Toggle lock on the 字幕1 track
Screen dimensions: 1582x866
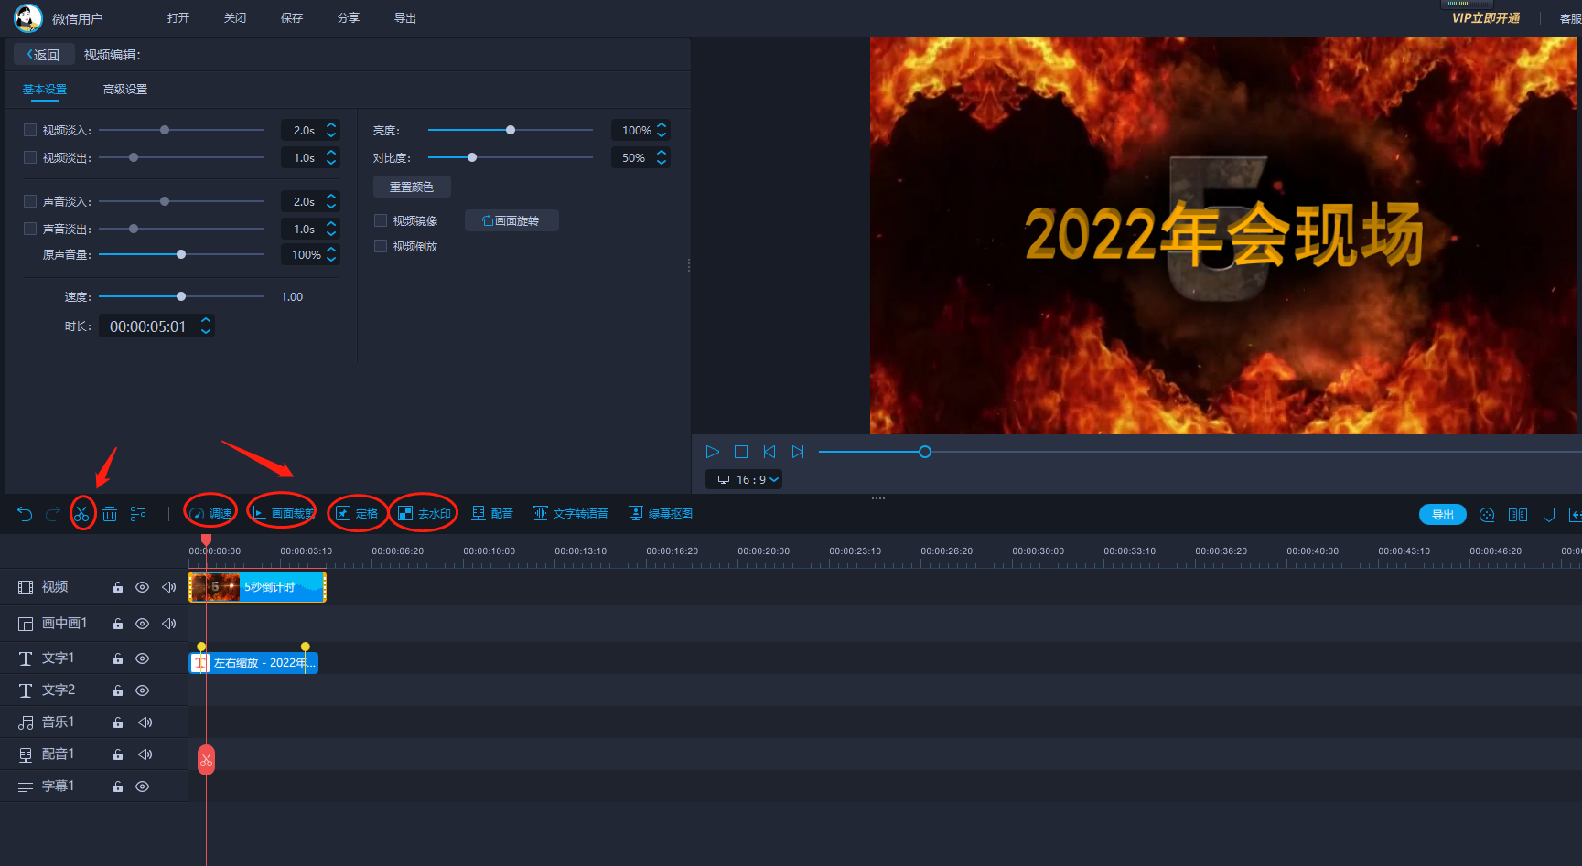[118, 786]
